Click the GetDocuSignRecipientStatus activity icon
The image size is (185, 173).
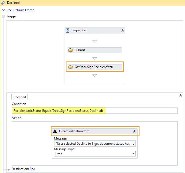(71, 67)
